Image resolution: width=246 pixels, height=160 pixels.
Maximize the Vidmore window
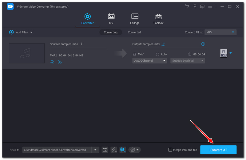[x=229, y=6]
